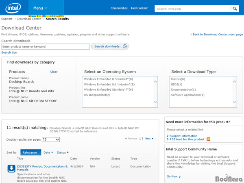This screenshot has height=183, width=244.
Task: Select BIOS(1) download type
Action: point(176,84)
